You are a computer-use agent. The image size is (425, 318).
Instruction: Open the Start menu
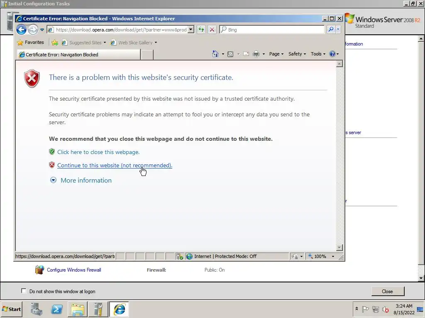[x=11, y=309]
